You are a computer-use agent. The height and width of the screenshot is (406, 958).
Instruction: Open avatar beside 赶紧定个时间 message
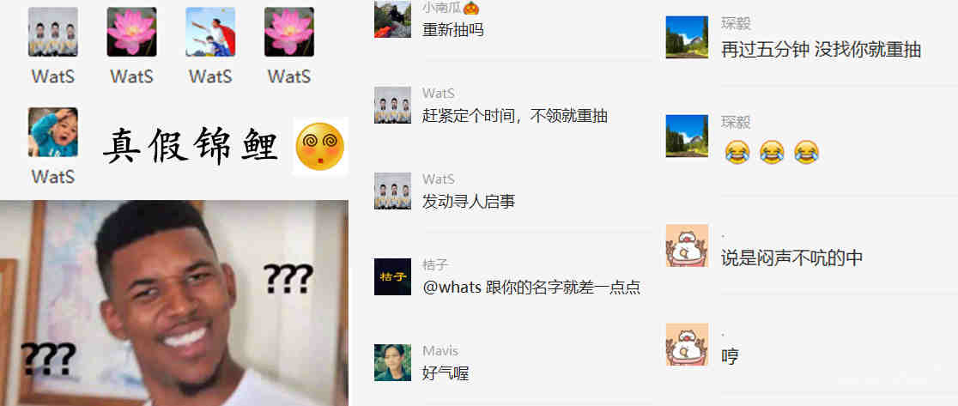(x=392, y=105)
